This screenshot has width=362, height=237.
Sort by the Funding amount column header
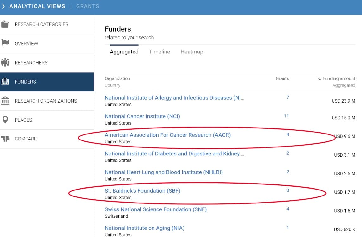[x=339, y=78]
